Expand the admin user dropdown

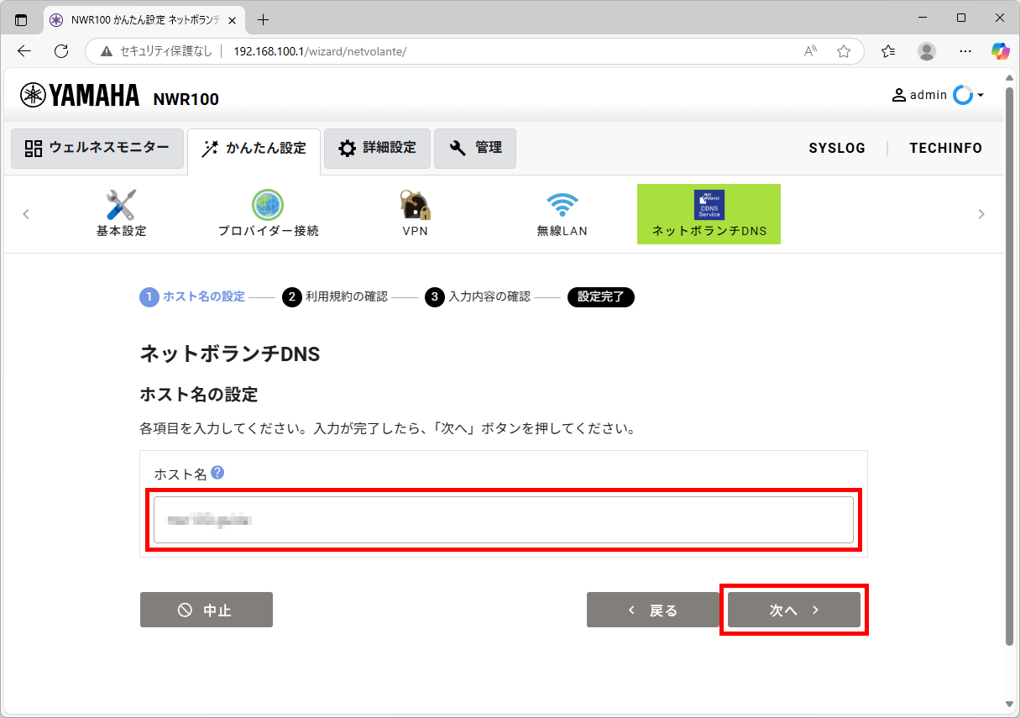(x=980, y=95)
